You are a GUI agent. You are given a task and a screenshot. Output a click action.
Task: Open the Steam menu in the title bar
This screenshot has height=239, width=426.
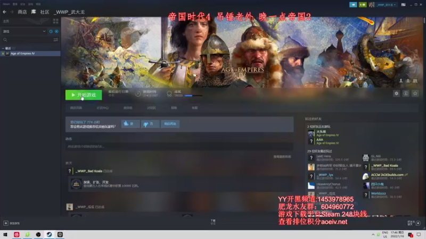(6, 4)
